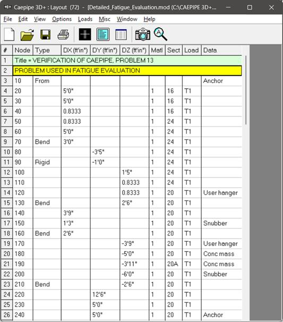The width and height of the screenshot is (283, 322).
Task: Click the camera render icon
Action: pos(143,35)
